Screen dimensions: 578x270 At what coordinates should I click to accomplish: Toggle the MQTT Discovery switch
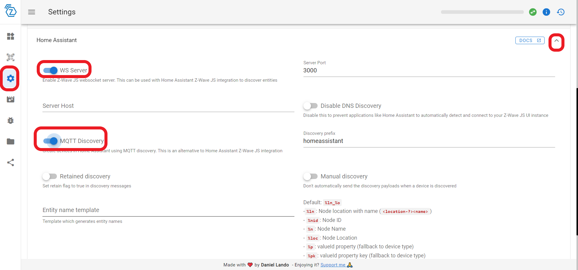50,141
